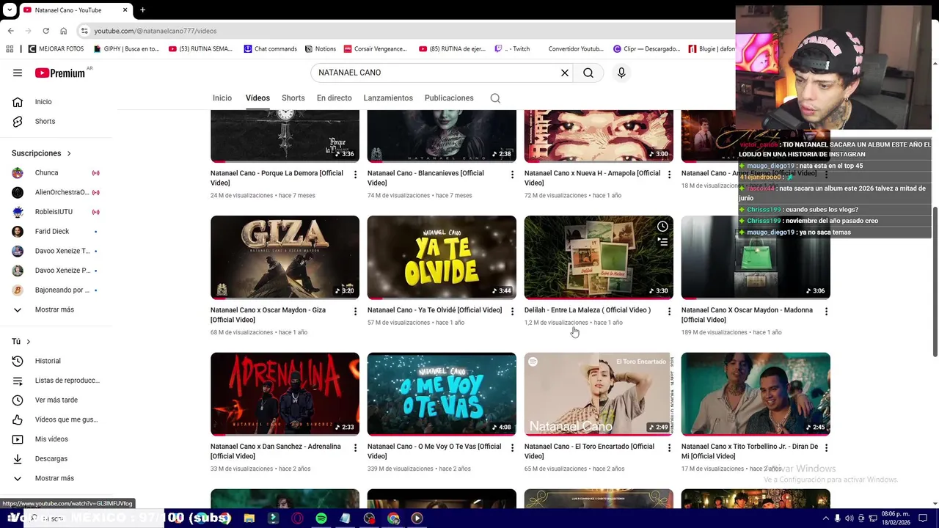Search within channel using magnifier icon
Viewport: 939px width, 528px height.
click(x=495, y=98)
